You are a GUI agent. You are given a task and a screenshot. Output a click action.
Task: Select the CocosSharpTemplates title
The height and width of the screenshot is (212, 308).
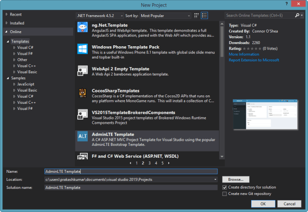(116, 91)
